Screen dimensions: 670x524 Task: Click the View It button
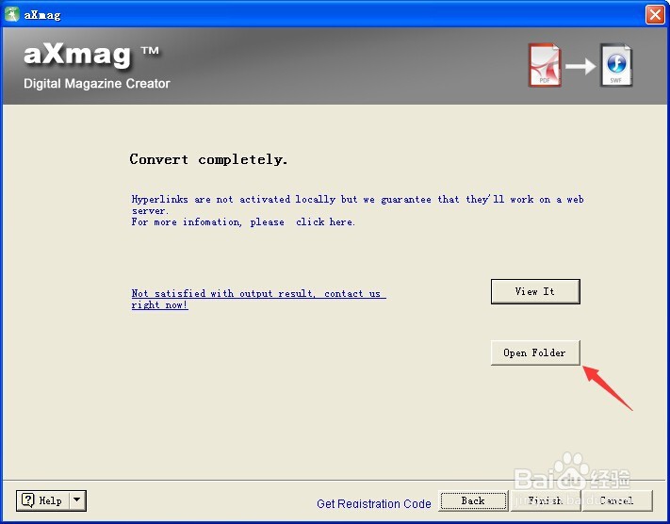(535, 291)
